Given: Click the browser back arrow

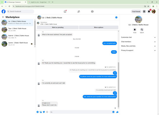Looking at the screenshot, I should pos(2,6).
